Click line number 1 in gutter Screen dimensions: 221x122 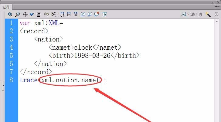pyautogui.click(x=12, y=23)
